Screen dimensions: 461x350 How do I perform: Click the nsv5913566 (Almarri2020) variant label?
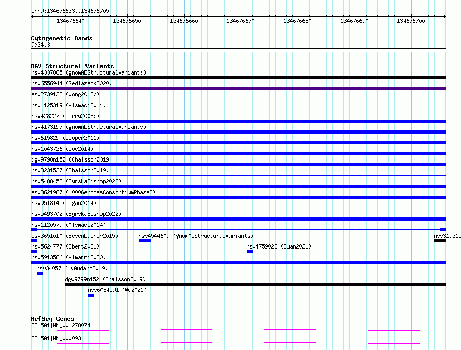[x=68, y=257]
